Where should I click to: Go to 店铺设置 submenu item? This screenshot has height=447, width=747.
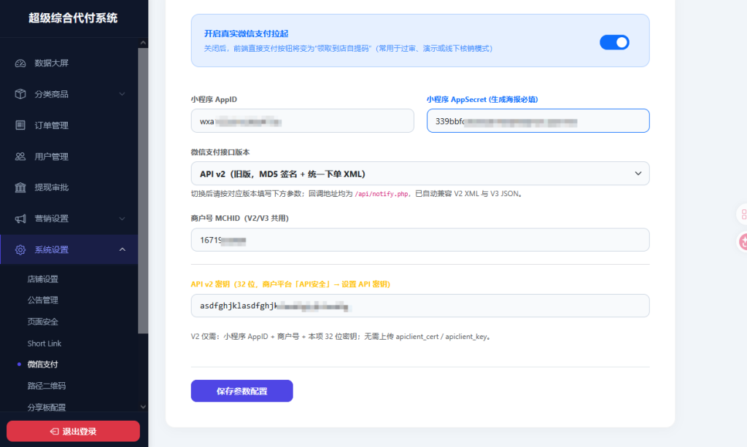pyautogui.click(x=43, y=279)
